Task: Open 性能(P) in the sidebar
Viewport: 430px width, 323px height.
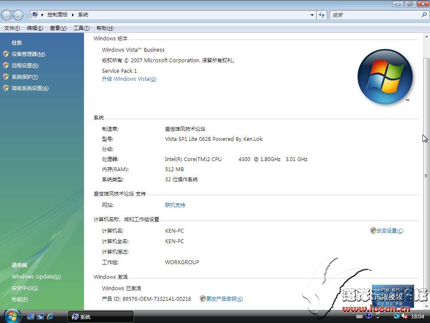Action: [x=20, y=299]
